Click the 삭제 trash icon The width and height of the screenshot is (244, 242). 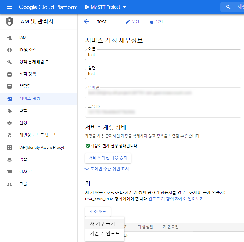coord(152,21)
